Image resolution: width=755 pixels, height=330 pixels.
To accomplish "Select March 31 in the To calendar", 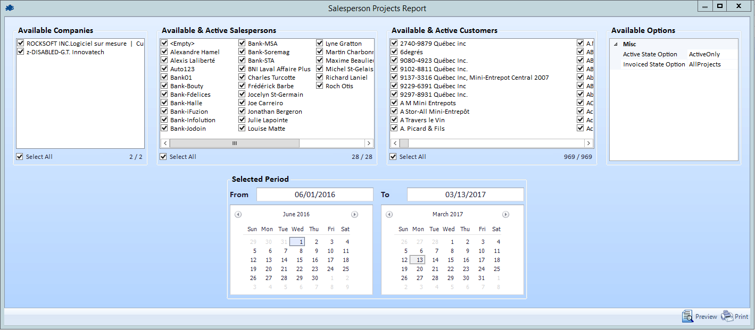I will [482, 278].
